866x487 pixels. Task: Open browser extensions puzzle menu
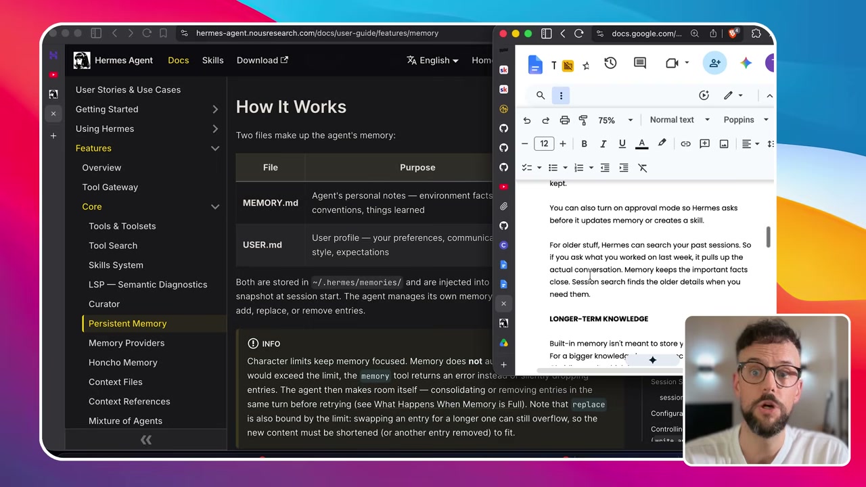[756, 33]
